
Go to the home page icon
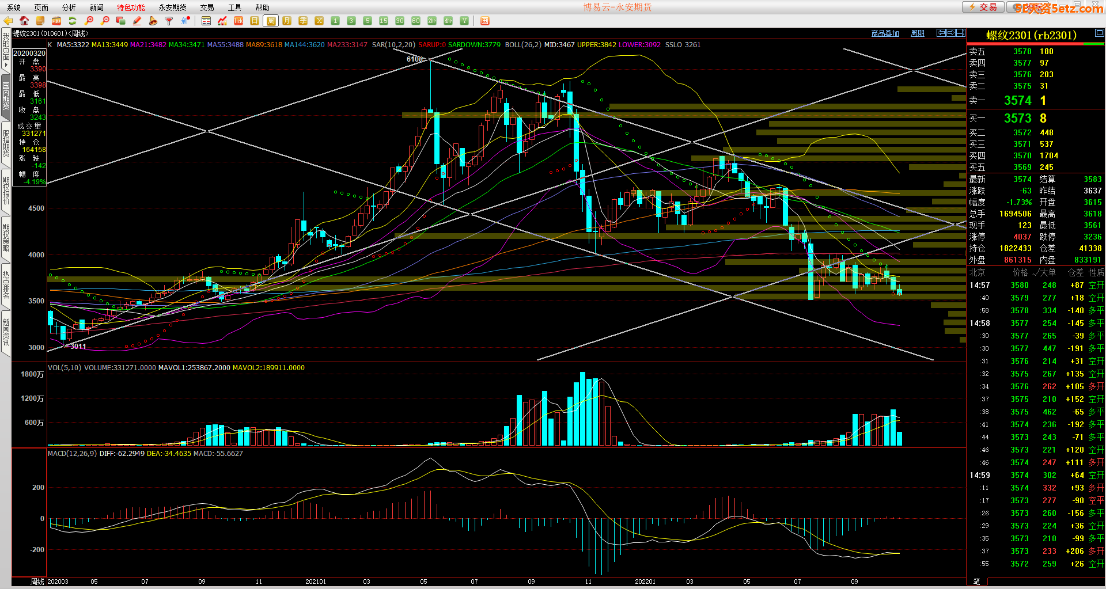coord(24,21)
